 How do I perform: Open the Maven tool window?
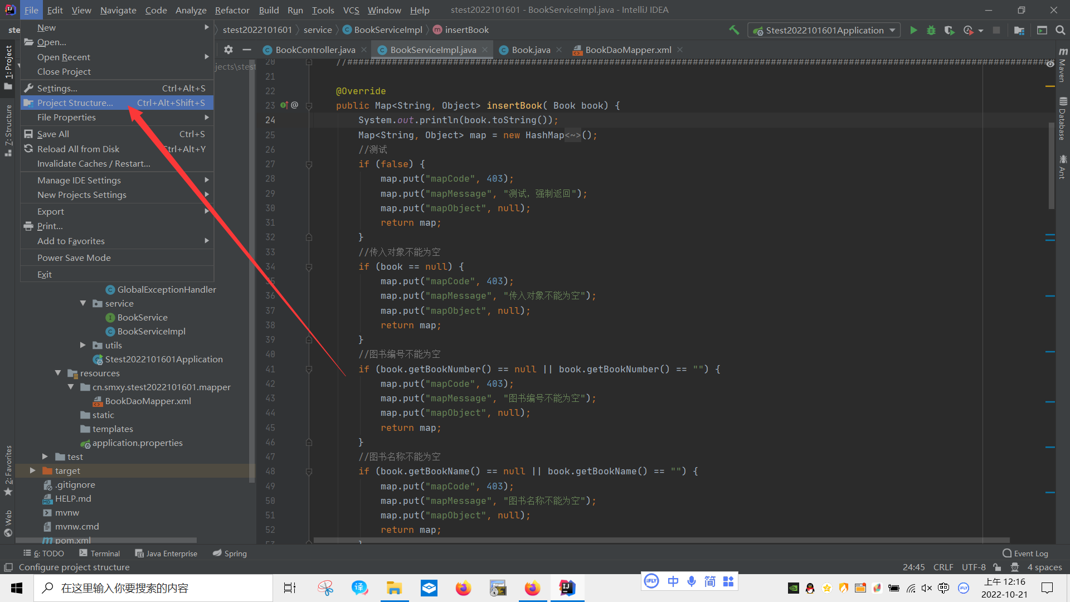pyautogui.click(x=1062, y=66)
